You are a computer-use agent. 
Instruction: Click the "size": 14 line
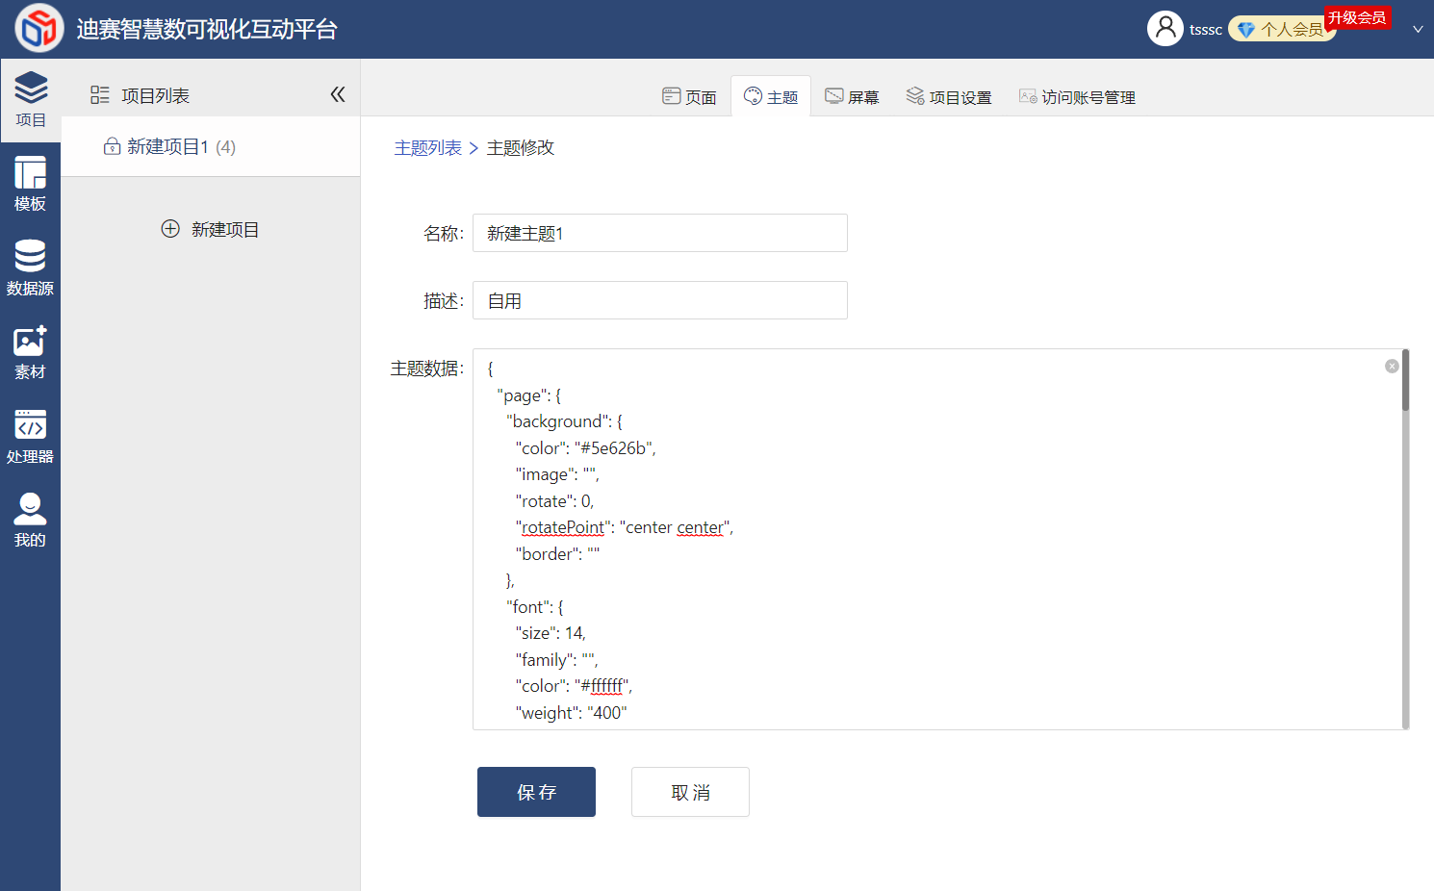[551, 633]
